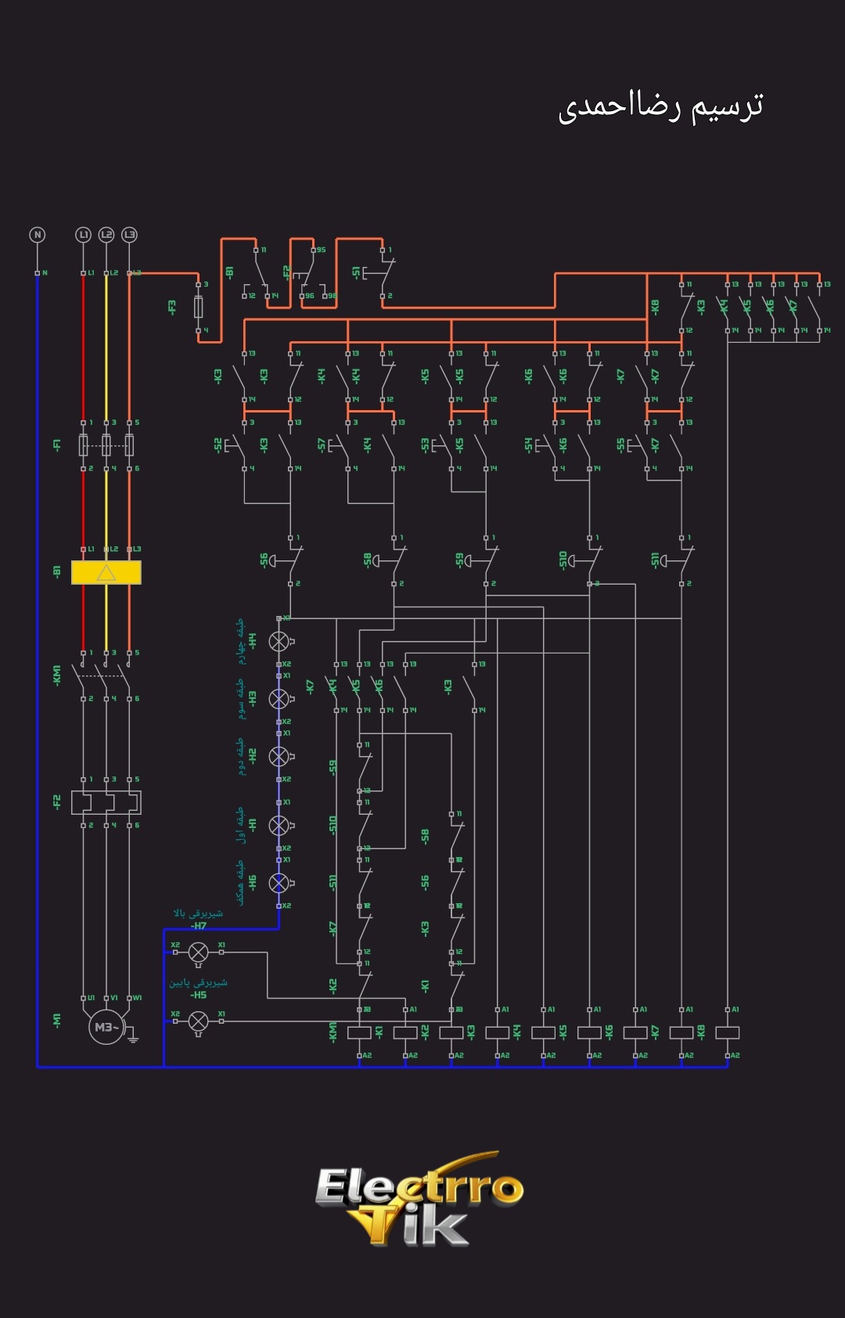Image resolution: width=845 pixels, height=1318 pixels.
Task: Select the yellow B1 phase control relay block
Action: click(106, 573)
